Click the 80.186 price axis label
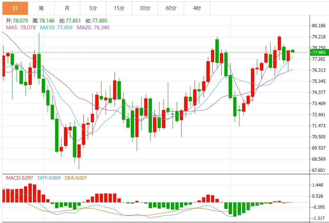This screenshot has width=329, height=223. pos(319,26)
